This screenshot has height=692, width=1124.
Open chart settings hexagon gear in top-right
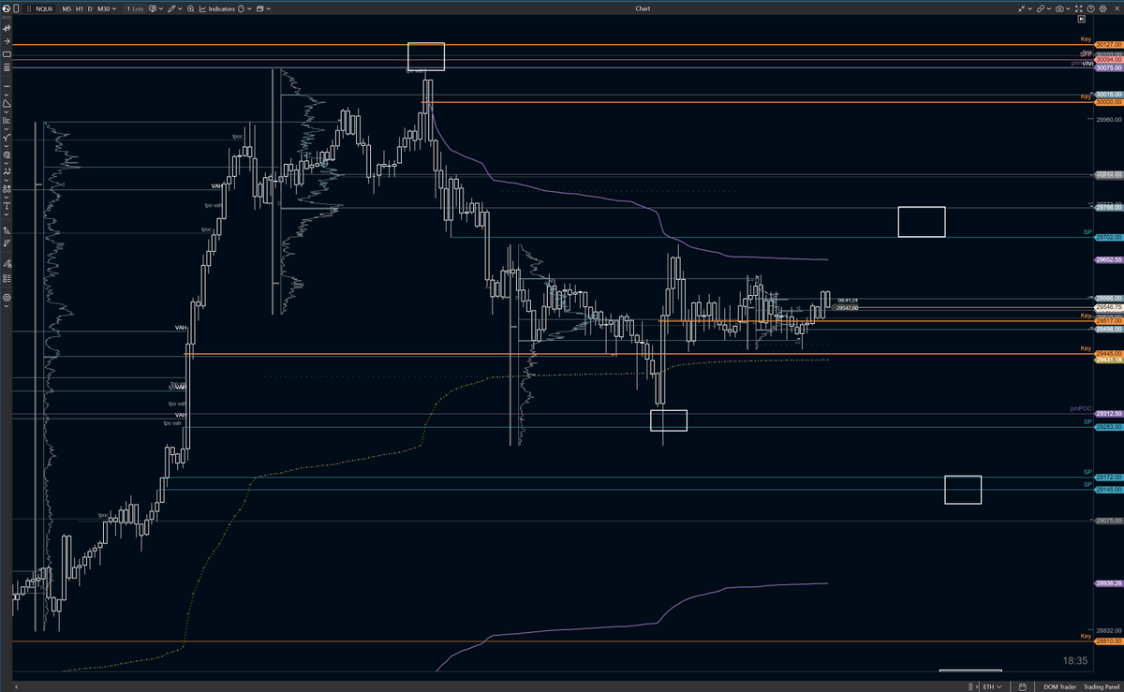pos(1102,8)
